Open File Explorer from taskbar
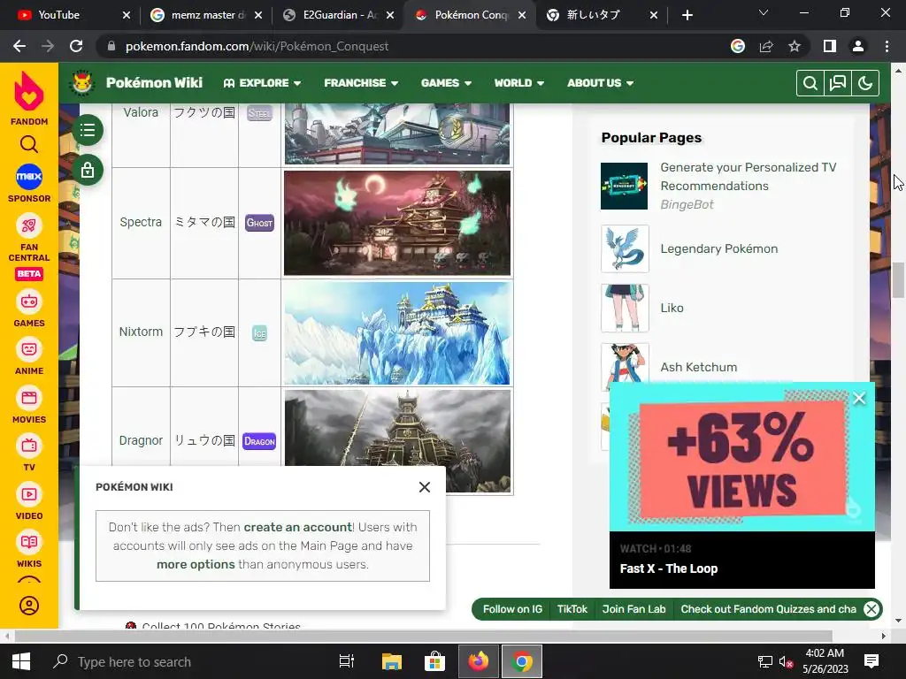The height and width of the screenshot is (679, 906). pos(391,661)
